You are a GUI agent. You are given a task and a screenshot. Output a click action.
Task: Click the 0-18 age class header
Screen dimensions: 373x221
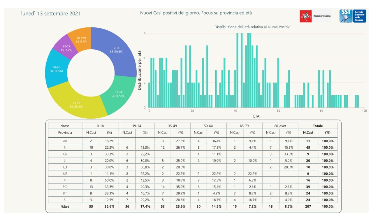coord(101,126)
